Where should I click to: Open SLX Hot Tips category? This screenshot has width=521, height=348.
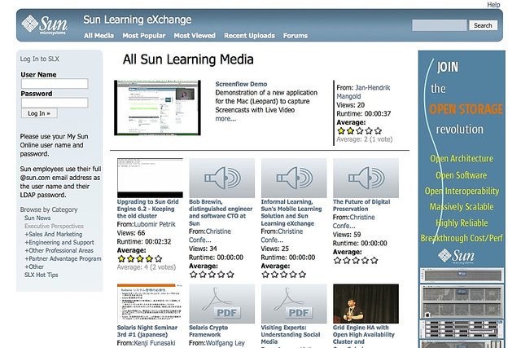(42, 275)
